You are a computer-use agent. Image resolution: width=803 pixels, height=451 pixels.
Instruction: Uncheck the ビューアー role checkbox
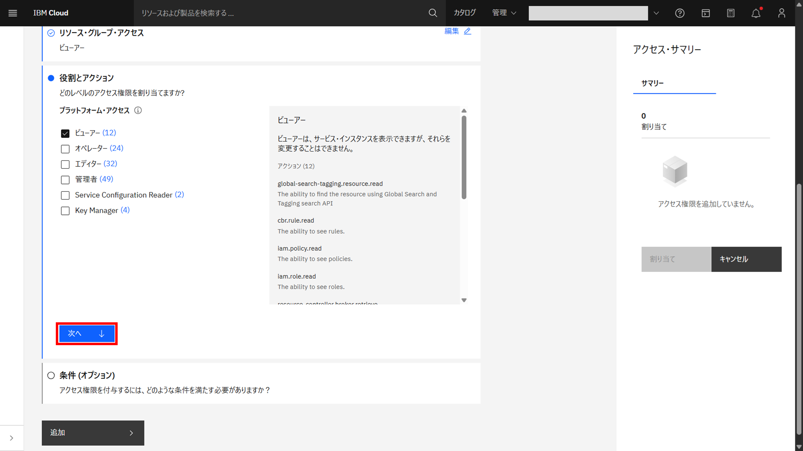point(65,133)
